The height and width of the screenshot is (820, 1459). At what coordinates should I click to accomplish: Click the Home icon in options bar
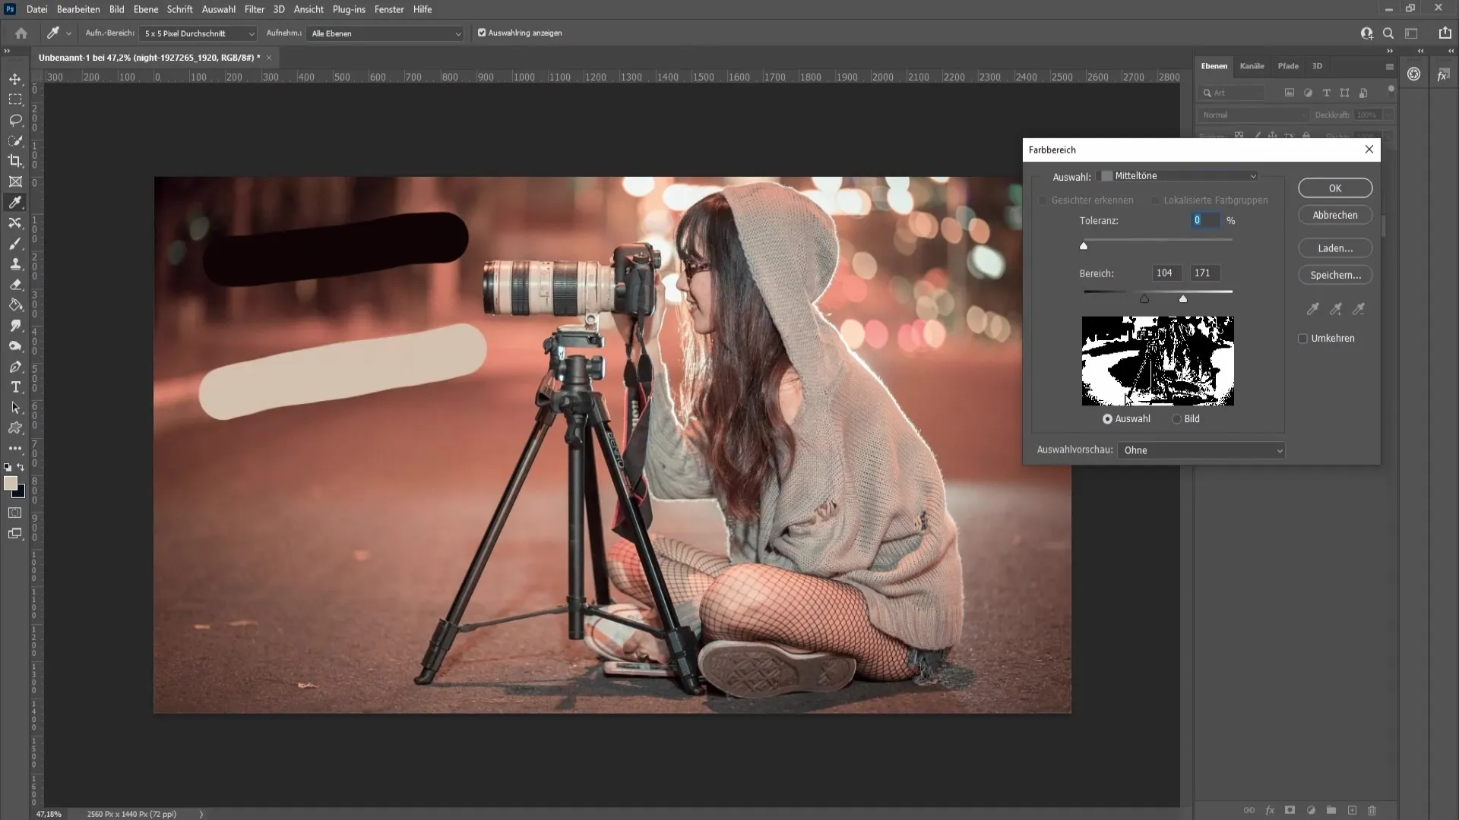[x=21, y=33]
